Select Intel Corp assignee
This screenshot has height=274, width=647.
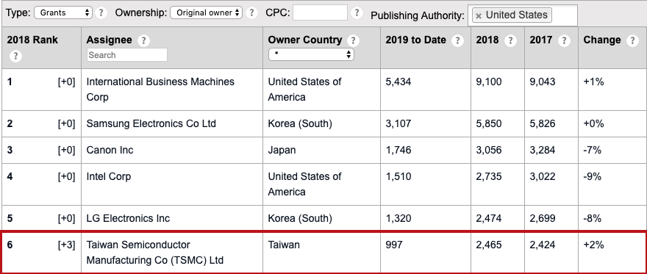click(109, 176)
